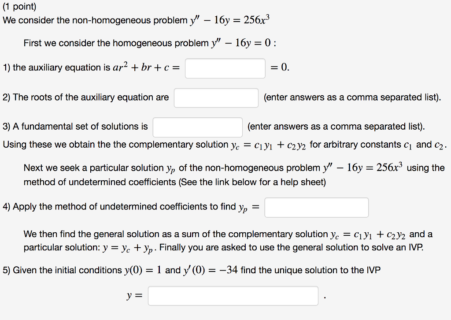The image size is (451, 320).
Task: Click the final answer box under question 5
Action: pos(233,295)
